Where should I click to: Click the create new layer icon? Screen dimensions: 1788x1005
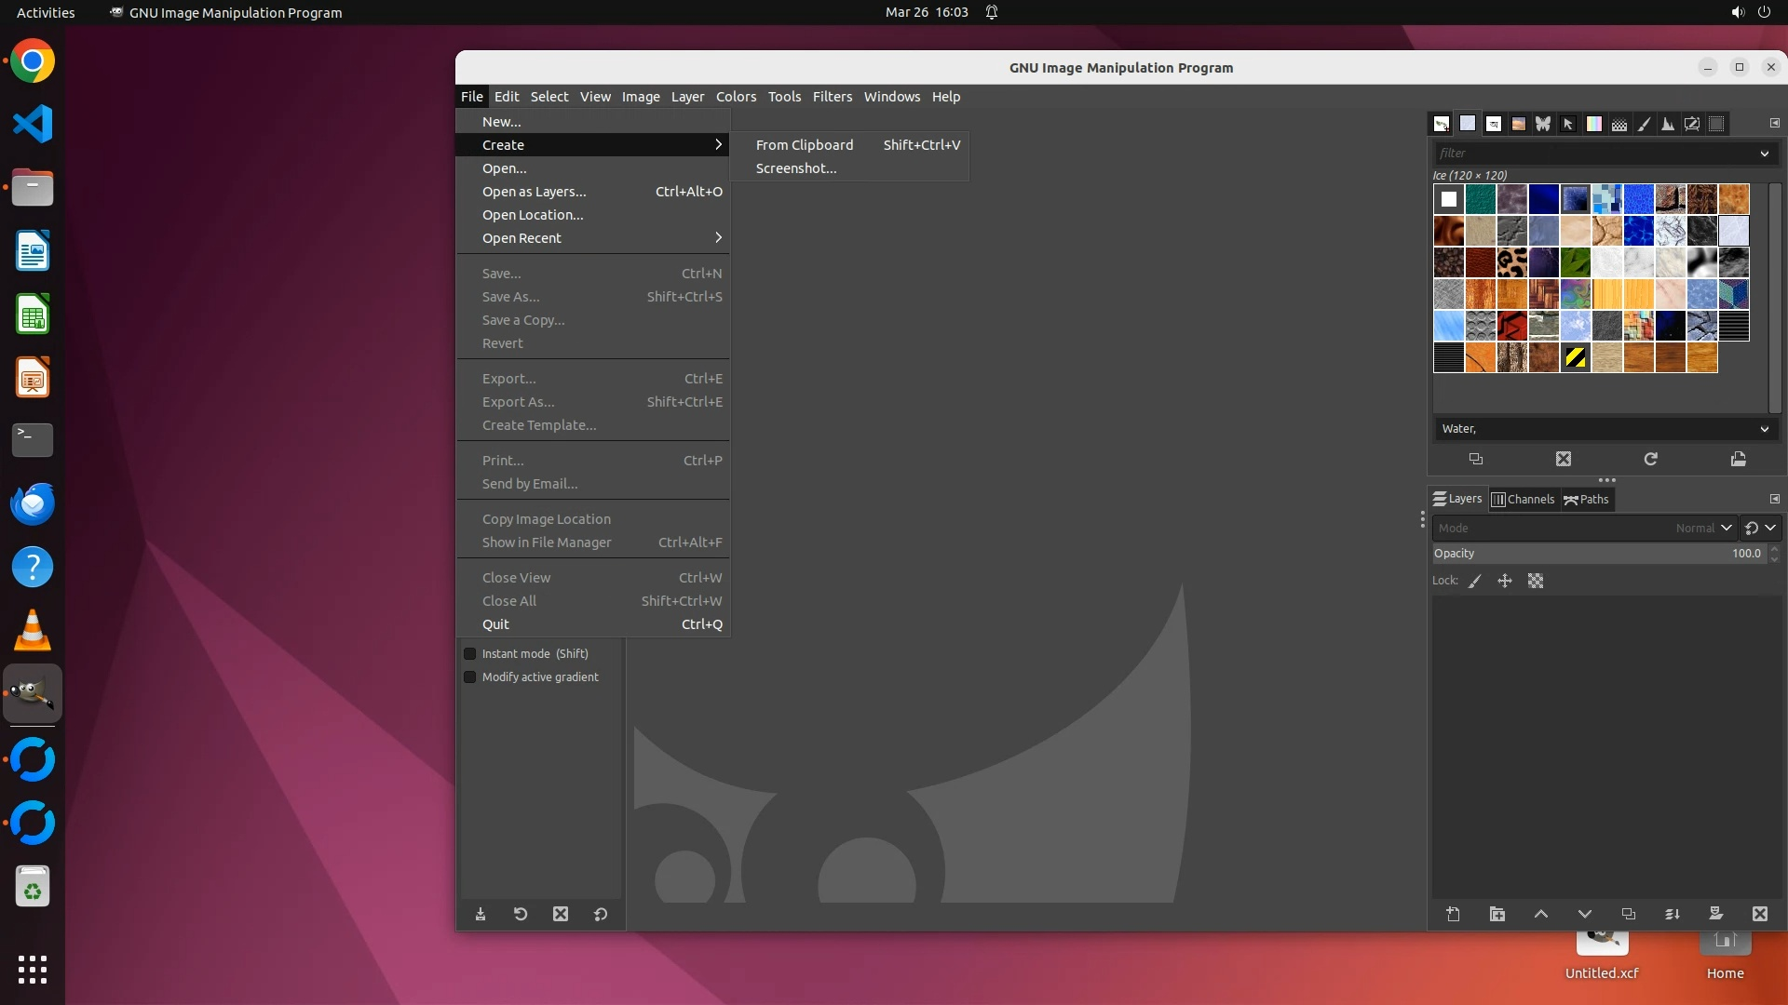pyautogui.click(x=1453, y=914)
